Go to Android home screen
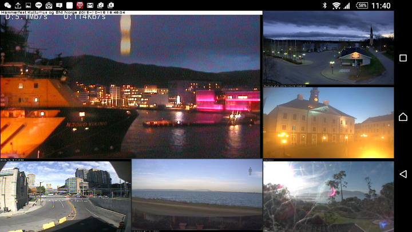Viewport: 412px width, 232px height. 403,116
